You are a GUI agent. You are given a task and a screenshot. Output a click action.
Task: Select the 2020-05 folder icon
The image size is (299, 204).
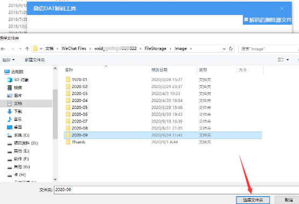(68, 107)
